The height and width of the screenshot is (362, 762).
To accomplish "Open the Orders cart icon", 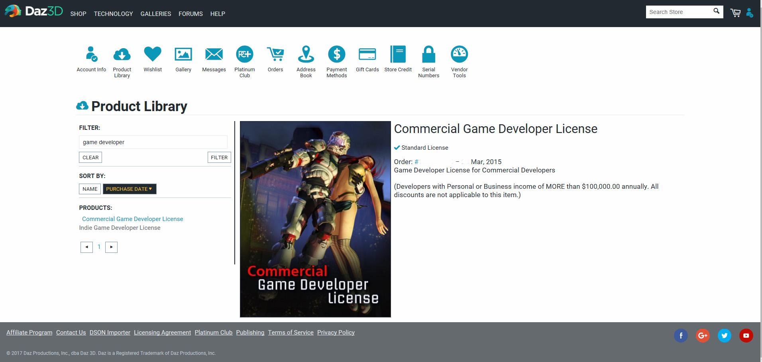I will click(x=275, y=54).
